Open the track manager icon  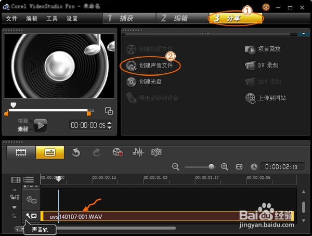click(x=16, y=180)
